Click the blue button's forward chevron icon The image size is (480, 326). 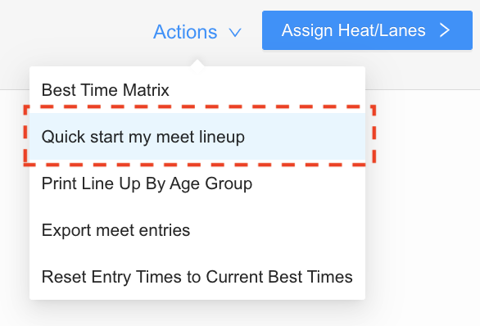[x=445, y=30]
